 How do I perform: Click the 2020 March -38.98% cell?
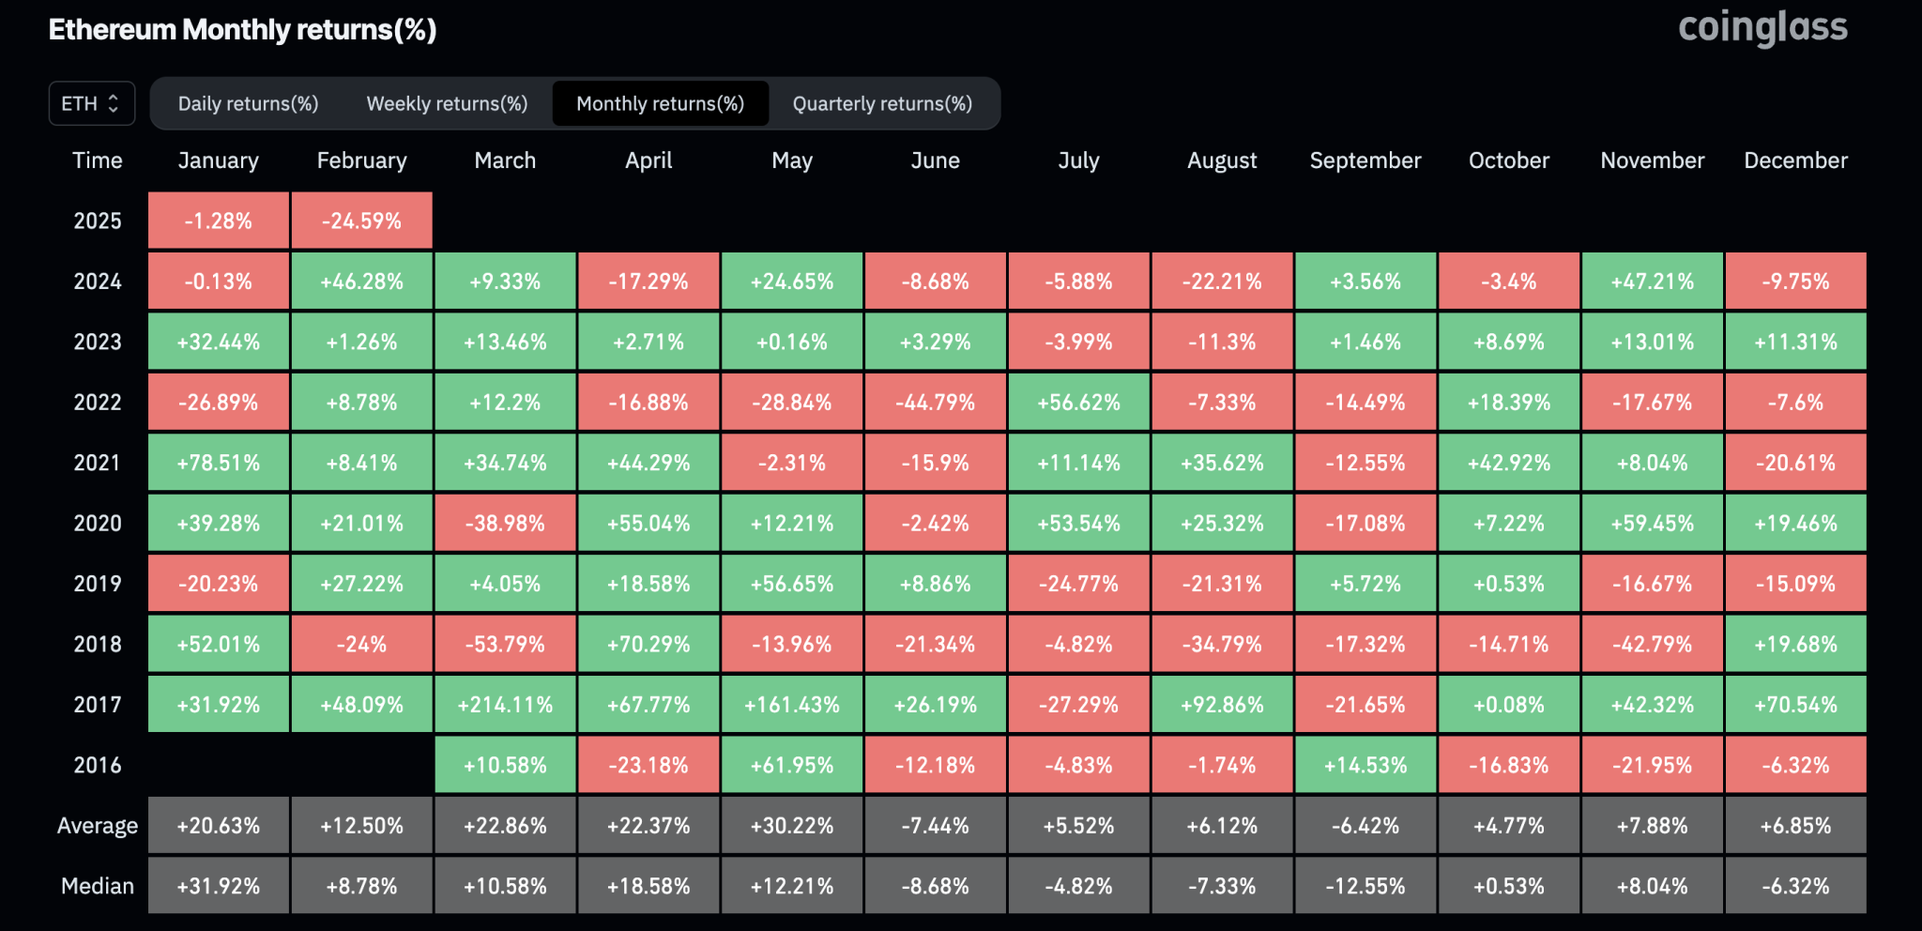(505, 524)
